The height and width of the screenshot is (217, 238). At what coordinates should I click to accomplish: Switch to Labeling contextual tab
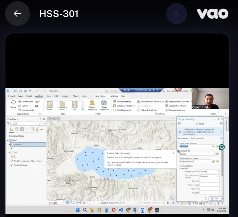coord(114,96)
